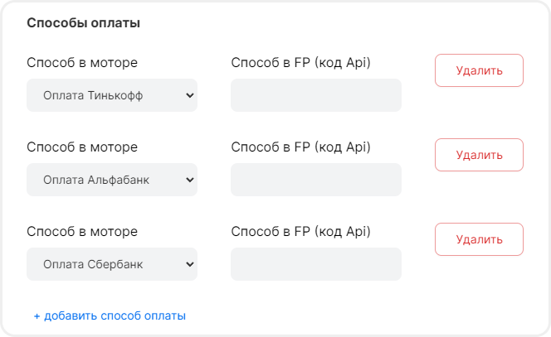The height and width of the screenshot is (337, 551).
Task: Click 'Способ в моторе' label above Альфабанк
Action: (x=82, y=147)
